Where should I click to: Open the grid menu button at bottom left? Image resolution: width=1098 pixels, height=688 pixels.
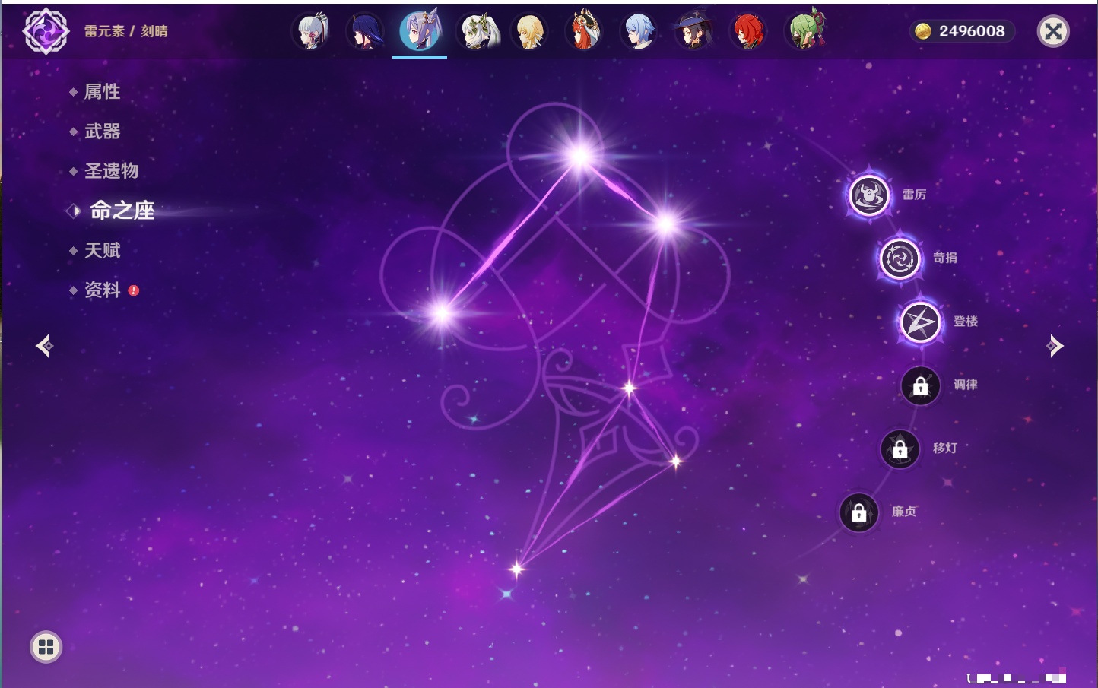(x=46, y=647)
